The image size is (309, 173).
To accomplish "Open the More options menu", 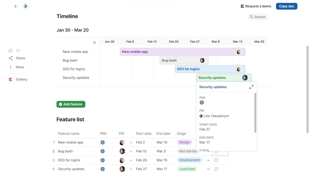I will pos(11,67).
